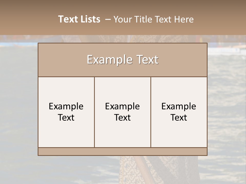246x184 pixels.
Task: Click the bold "Text Lists" title
Action: [79, 19]
